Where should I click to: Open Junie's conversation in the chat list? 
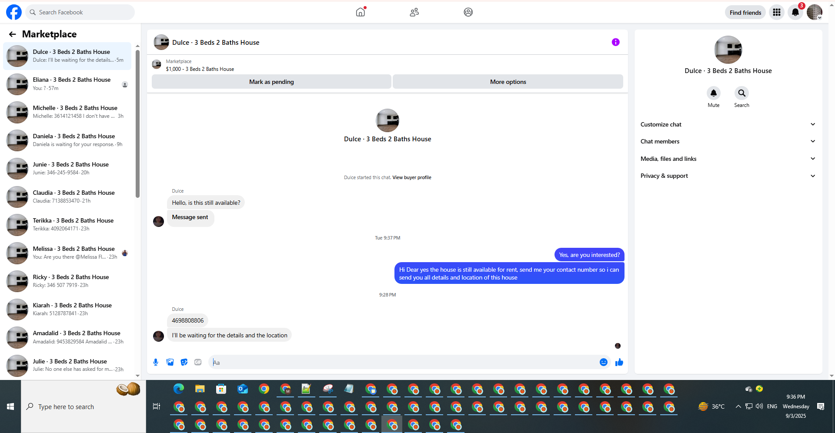point(67,168)
